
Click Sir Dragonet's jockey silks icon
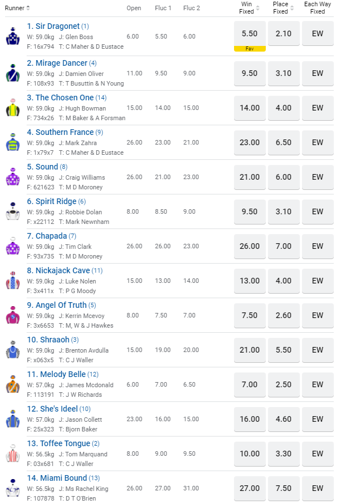[12, 36]
